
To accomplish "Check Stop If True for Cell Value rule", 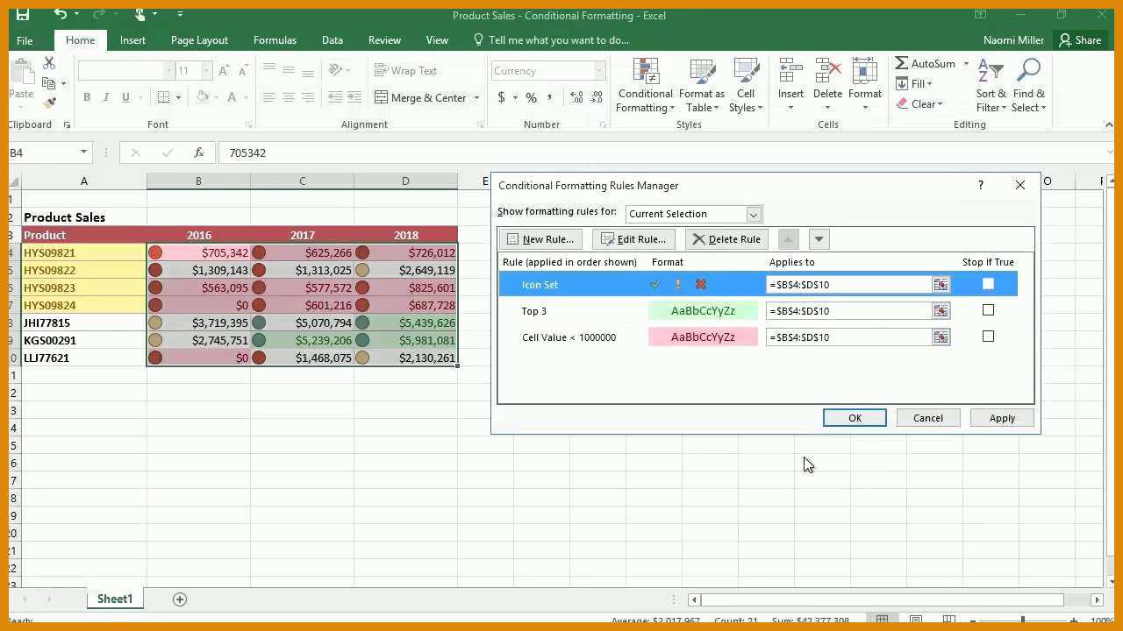I will (988, 337).
